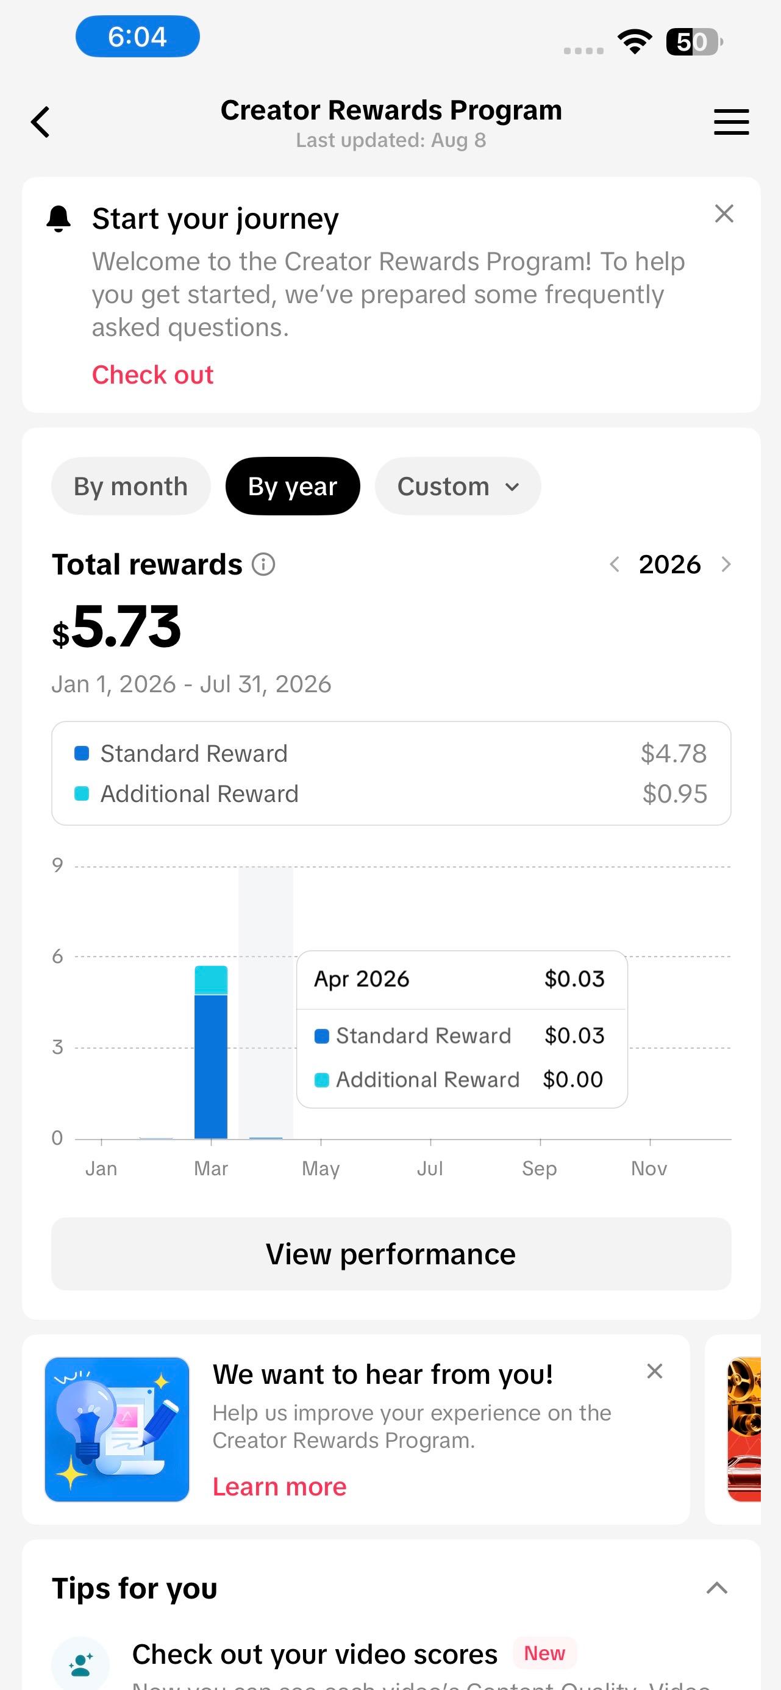This screenshot has width=781, height=1690.
Task: Tap the lightbulb feedback illustration
Action: tap(116, 1430)
